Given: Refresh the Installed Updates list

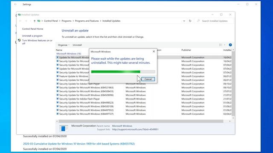Looking at the screenshot, I should pos(190,21).
